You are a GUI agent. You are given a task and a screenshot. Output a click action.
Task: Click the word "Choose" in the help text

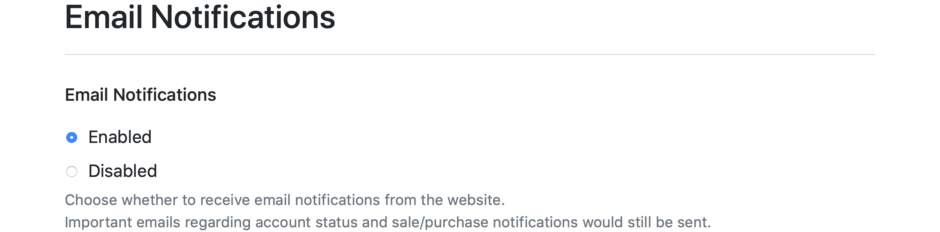[x=91, y=200]
